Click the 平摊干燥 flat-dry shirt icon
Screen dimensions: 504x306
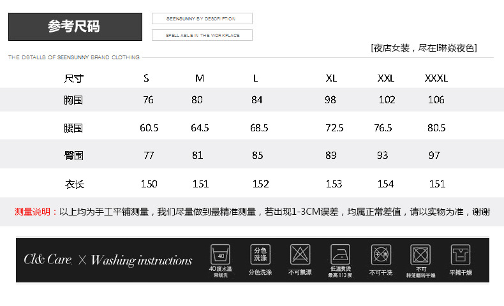[461, 254]
